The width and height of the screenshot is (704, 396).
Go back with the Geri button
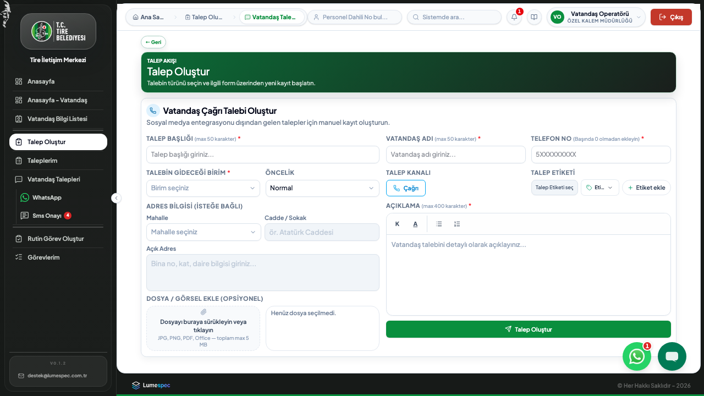(153, 42)
